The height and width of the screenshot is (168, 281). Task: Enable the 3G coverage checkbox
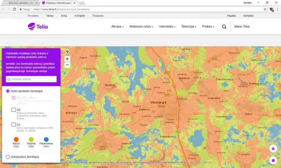(x=13, y=110)
